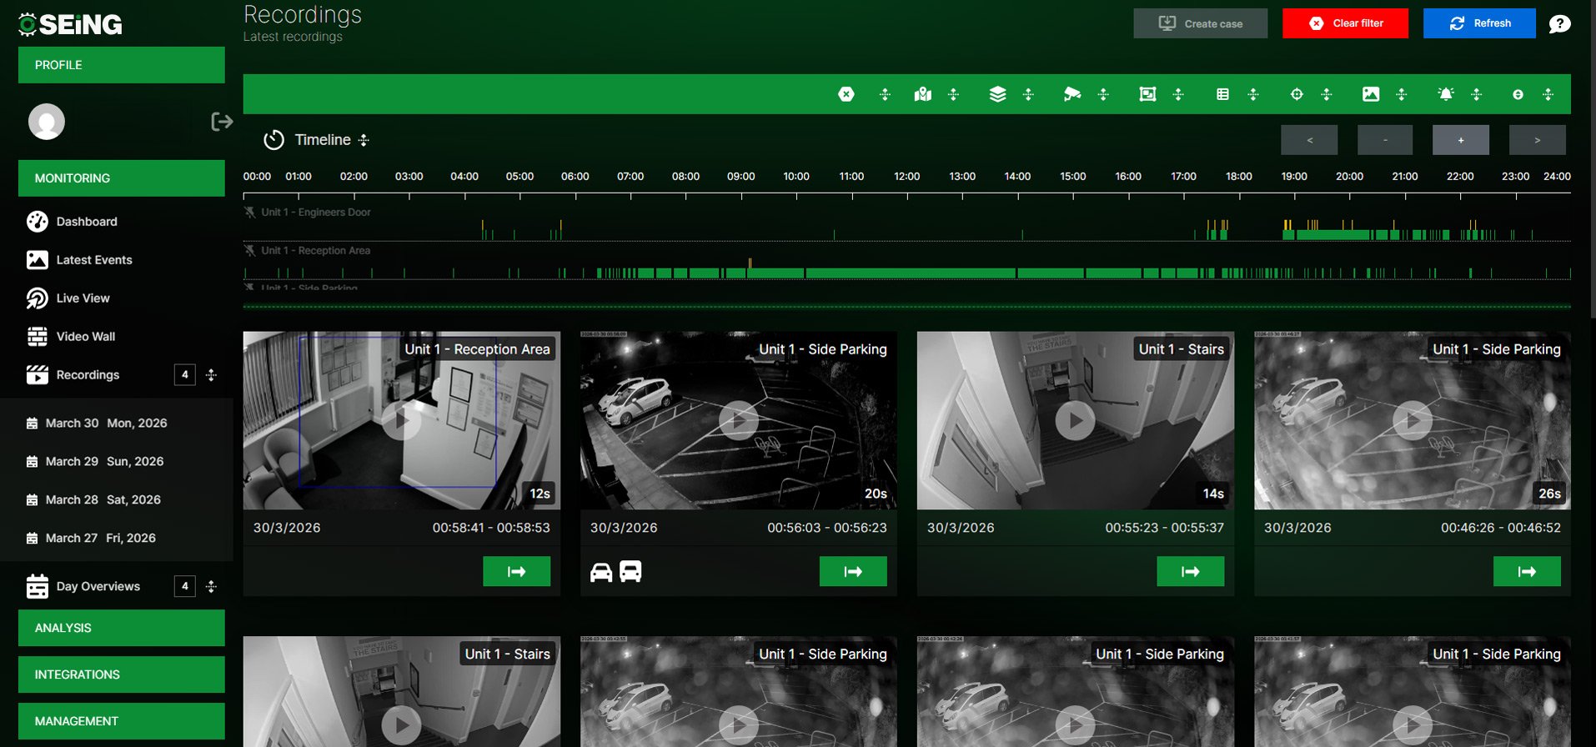Open Video Wall
Image resolution: width=1596 pixels, height=747 pixels.
click(86, 337)
